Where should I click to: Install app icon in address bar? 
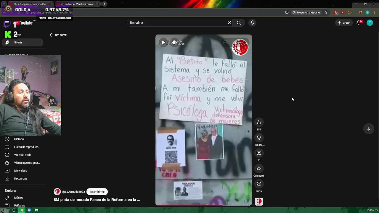pos(287,12)
